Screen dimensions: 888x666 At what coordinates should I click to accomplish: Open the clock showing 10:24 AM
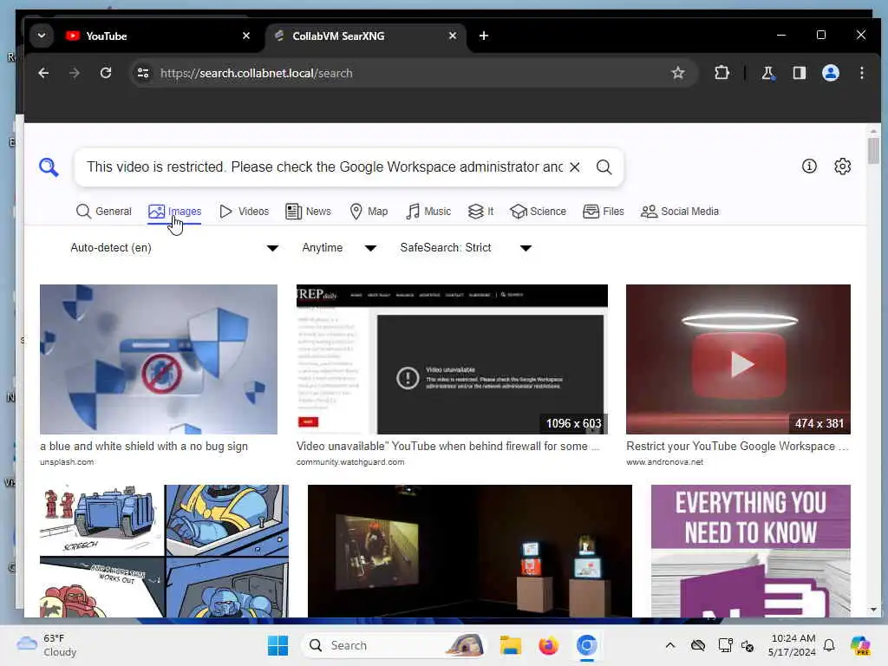tap(793, 645)
